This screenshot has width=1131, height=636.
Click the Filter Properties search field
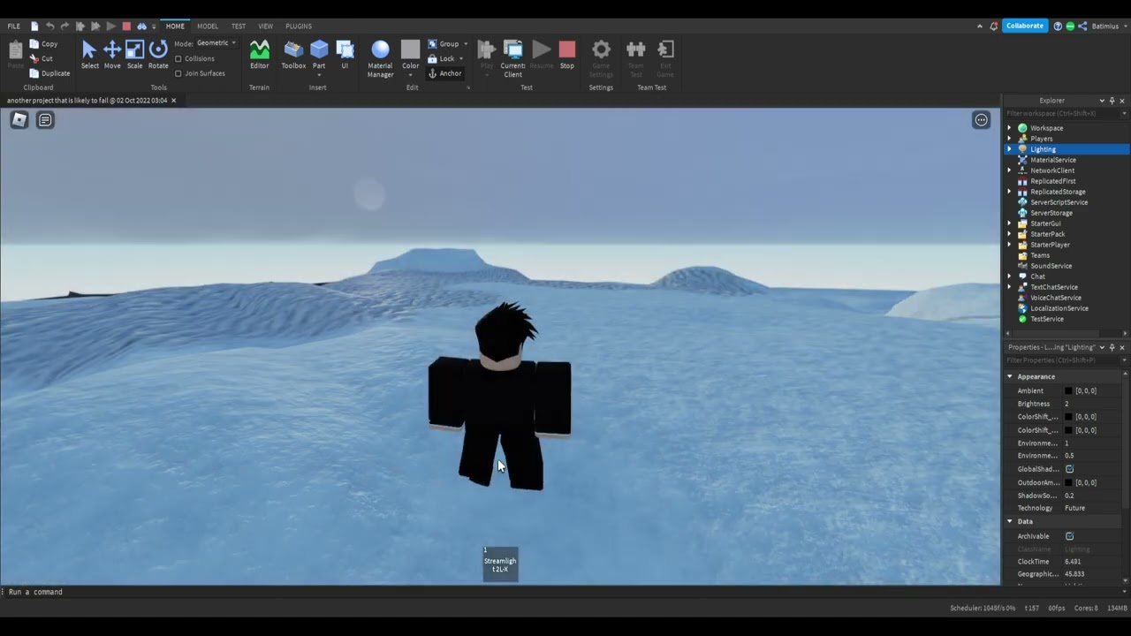tap(1062, 360)
